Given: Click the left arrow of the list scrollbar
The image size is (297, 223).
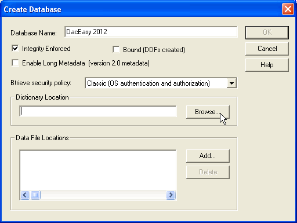Looking at the screenshot, I should [x=25, y=195].
